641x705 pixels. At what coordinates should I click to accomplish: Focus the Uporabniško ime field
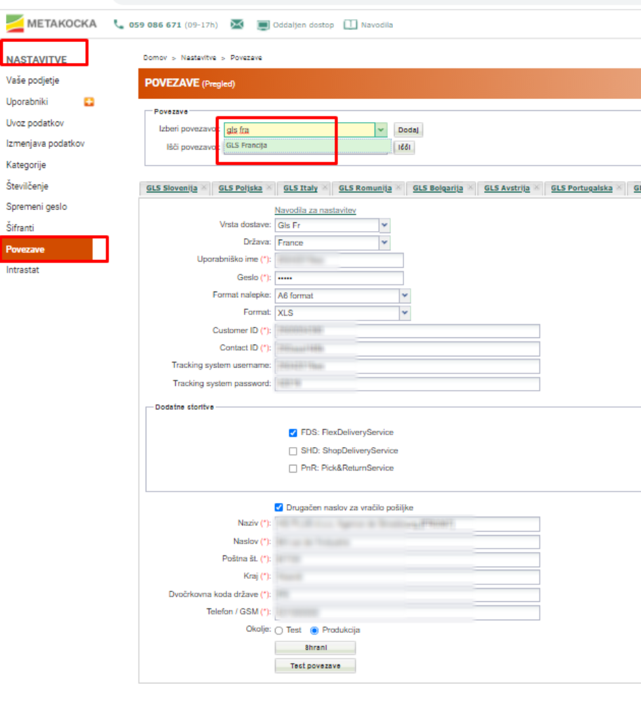(x=339, y=261)
